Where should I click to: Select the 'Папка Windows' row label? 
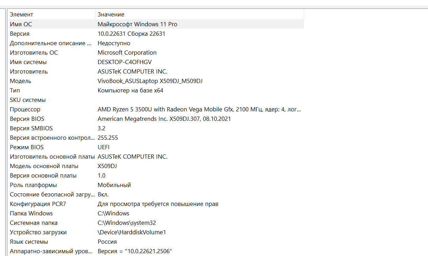coord(31,213)
